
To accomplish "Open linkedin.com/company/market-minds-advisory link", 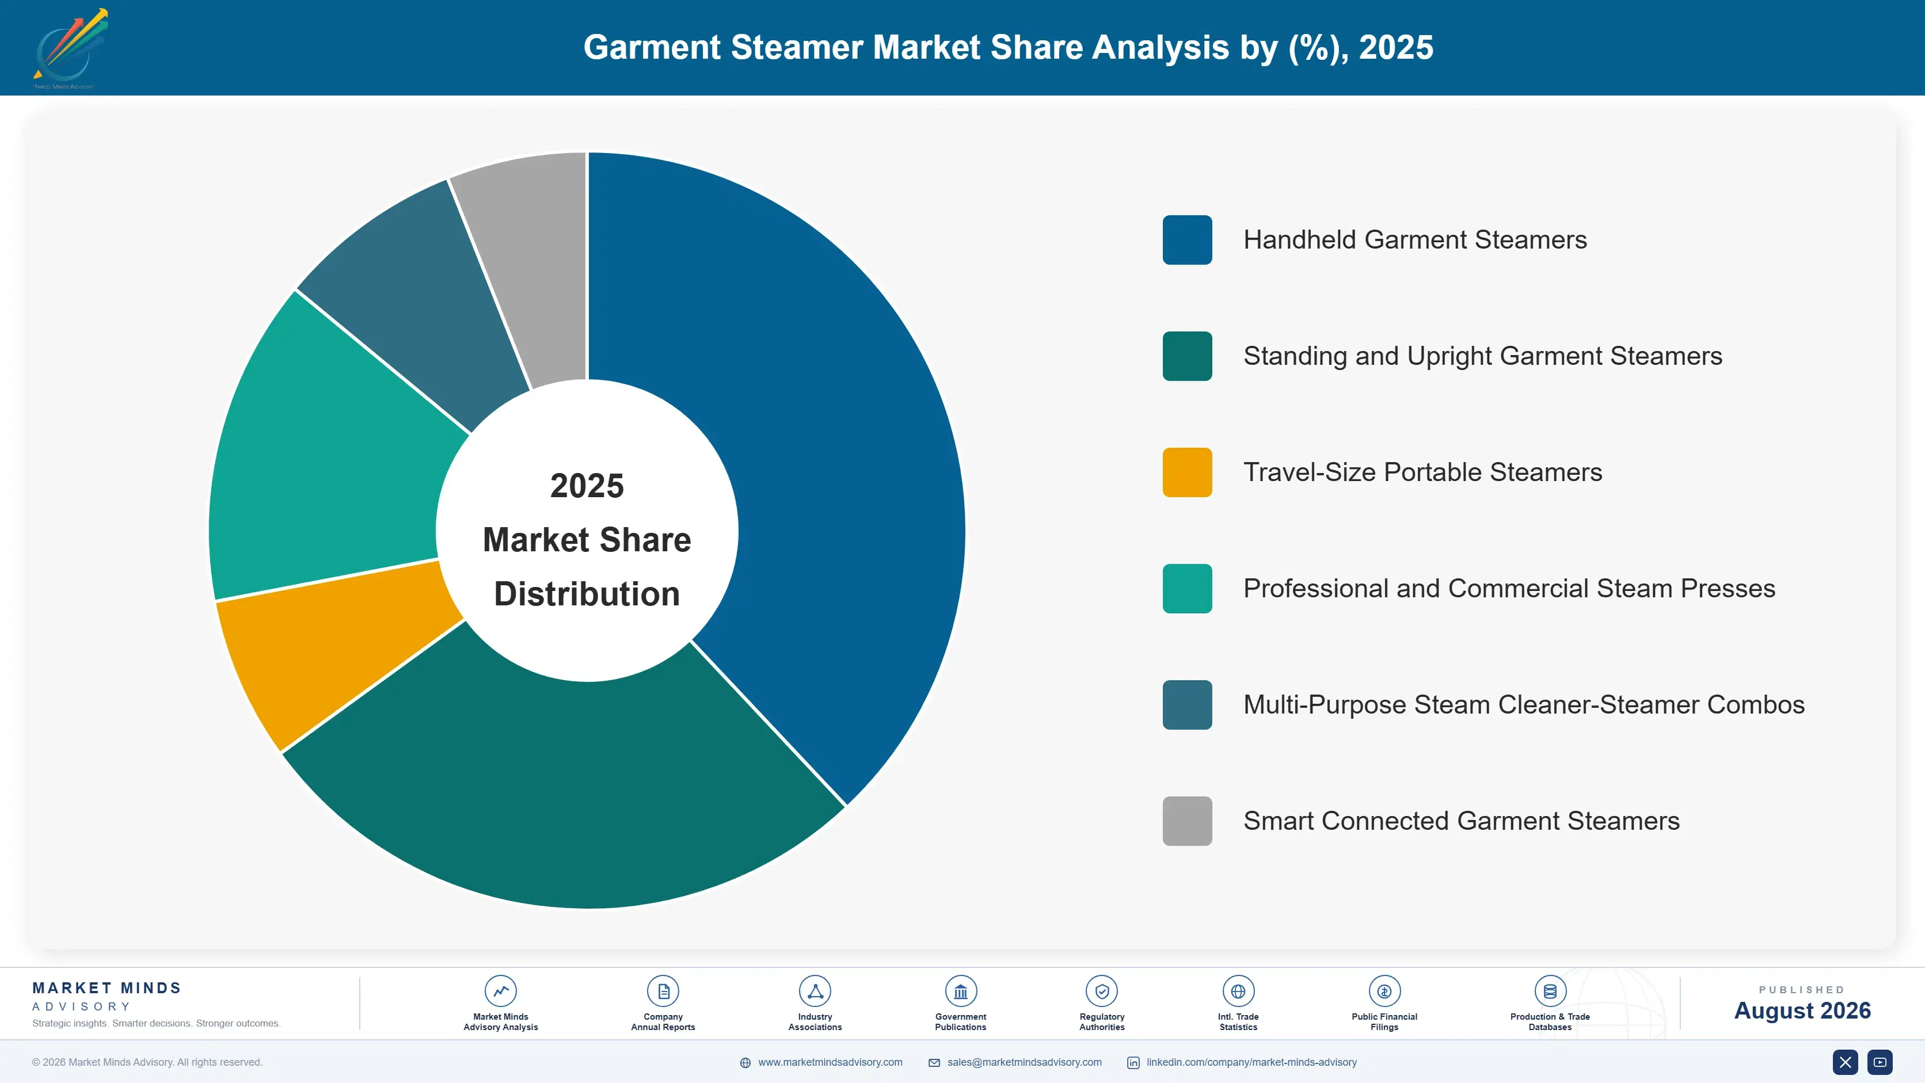I will (1251, 1062).
